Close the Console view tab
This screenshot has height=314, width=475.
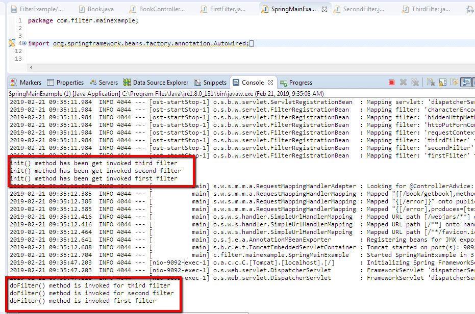[x=270, y=83]
